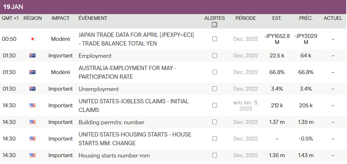Select the 19 JAN date header bar
This screenshot has width=347, height=164.
click(x=173, y=7)
